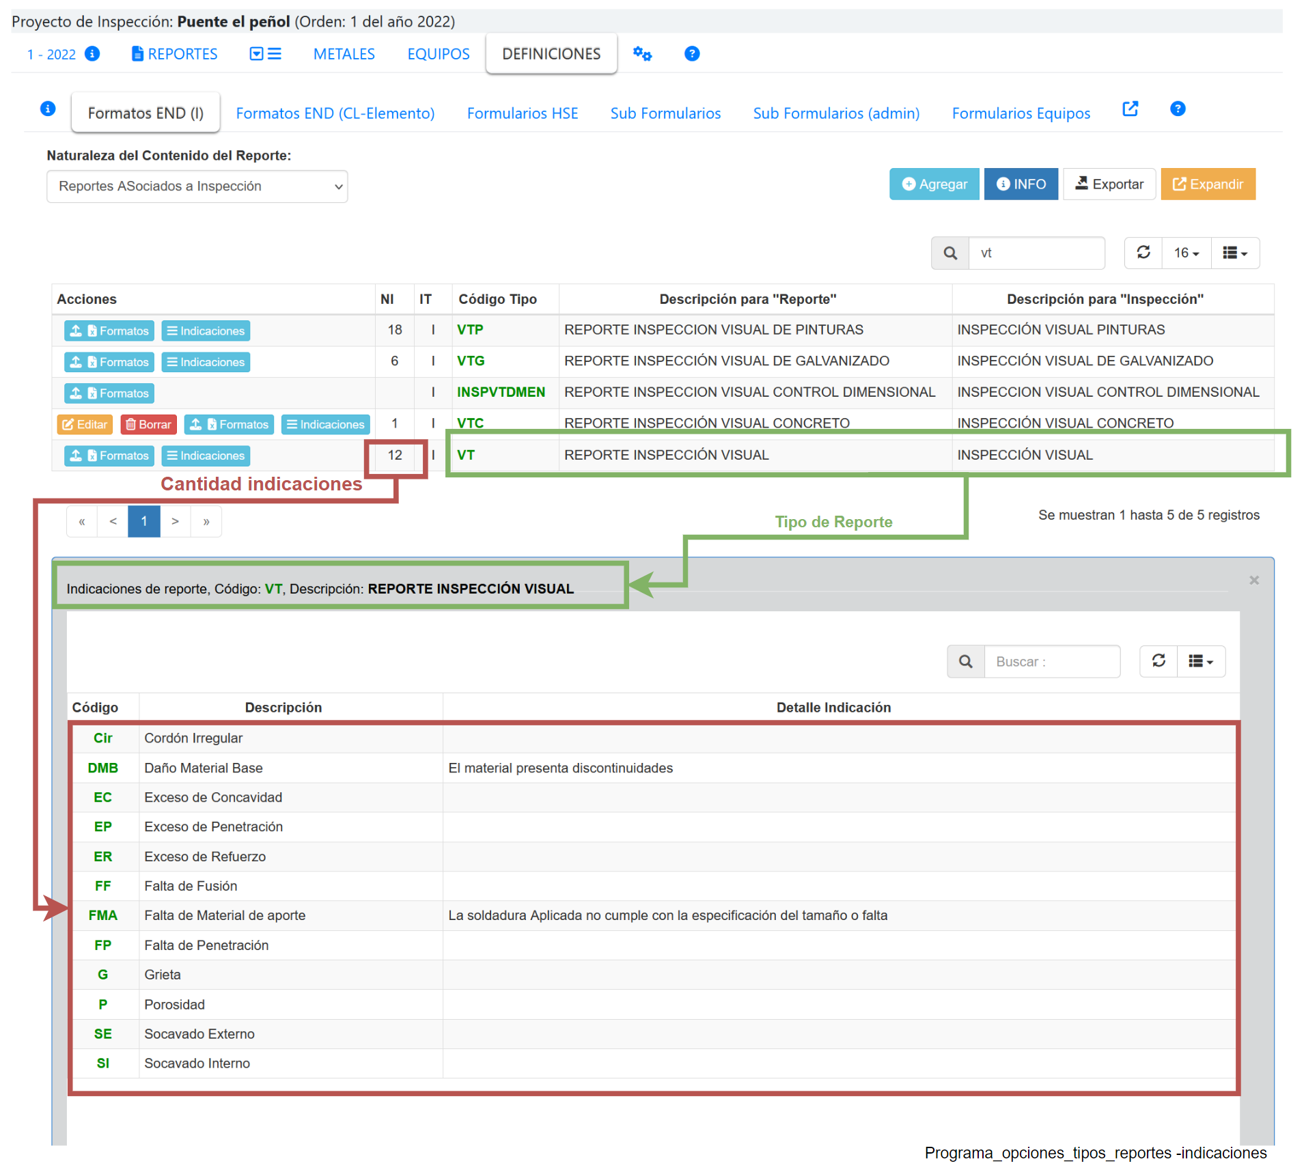
Task: Click the info icon next to 1 - 2022
Action: (x=92, y=53)
